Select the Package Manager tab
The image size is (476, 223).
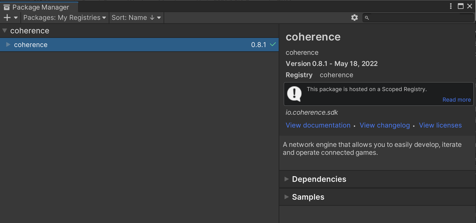[x=40, y=7]
